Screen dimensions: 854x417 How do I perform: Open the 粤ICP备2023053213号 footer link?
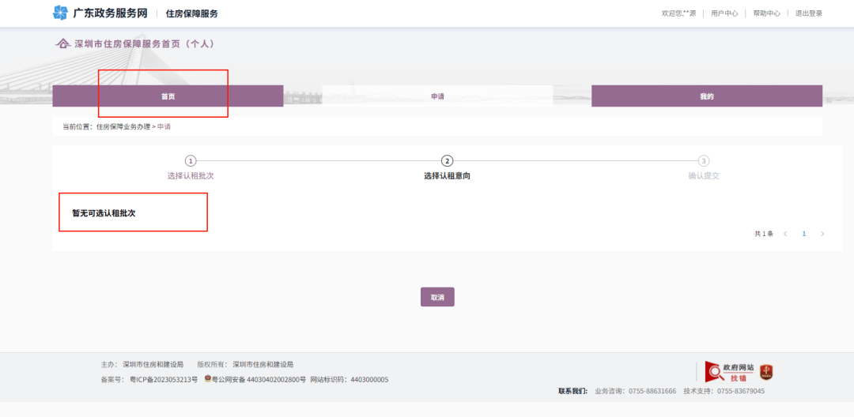tap(164, 380)
